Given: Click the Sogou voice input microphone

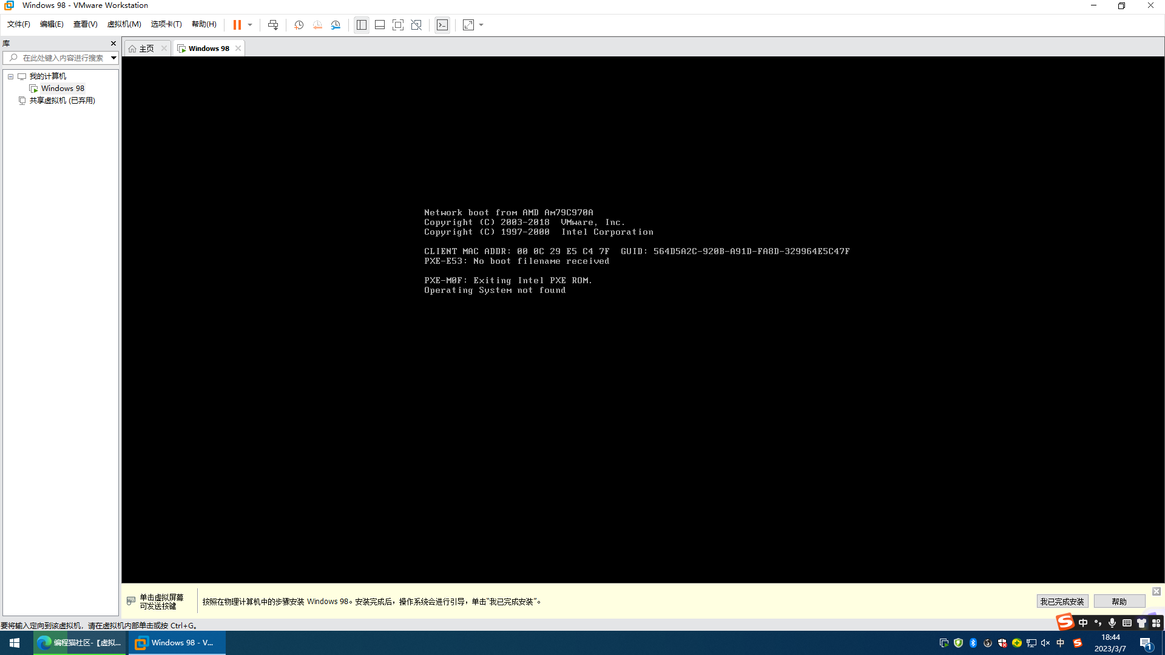Looking at the screenshot, I should (1112, 623).
